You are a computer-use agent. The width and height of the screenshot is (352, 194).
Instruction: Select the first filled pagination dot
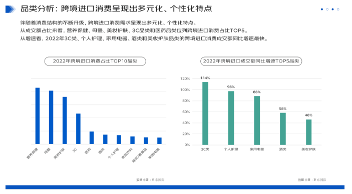(x=322, y=9)
